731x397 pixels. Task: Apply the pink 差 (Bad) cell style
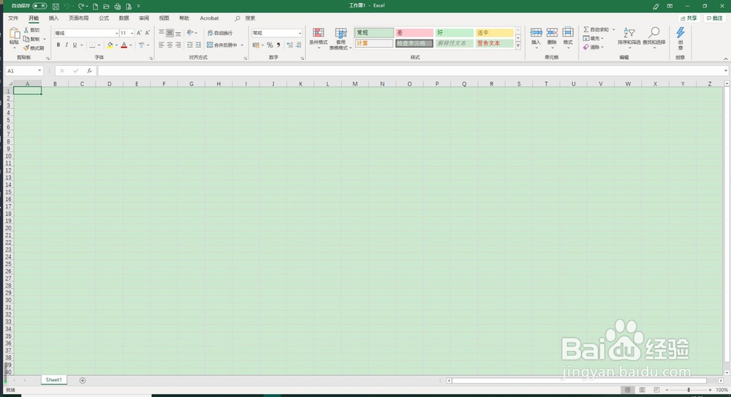click(x=414, y=33)
